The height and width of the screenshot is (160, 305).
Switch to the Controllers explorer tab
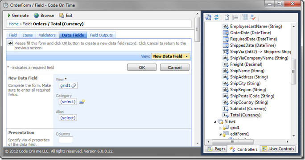click(243, 149)
